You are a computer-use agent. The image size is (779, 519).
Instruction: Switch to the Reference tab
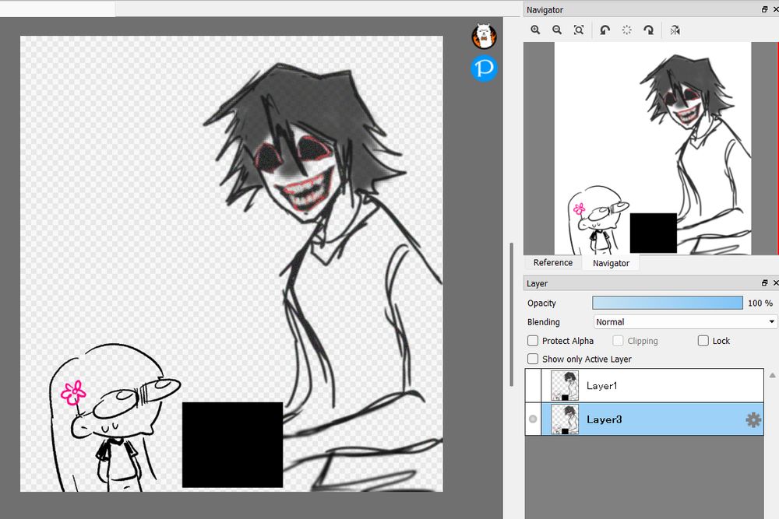(x=553, y=262)
